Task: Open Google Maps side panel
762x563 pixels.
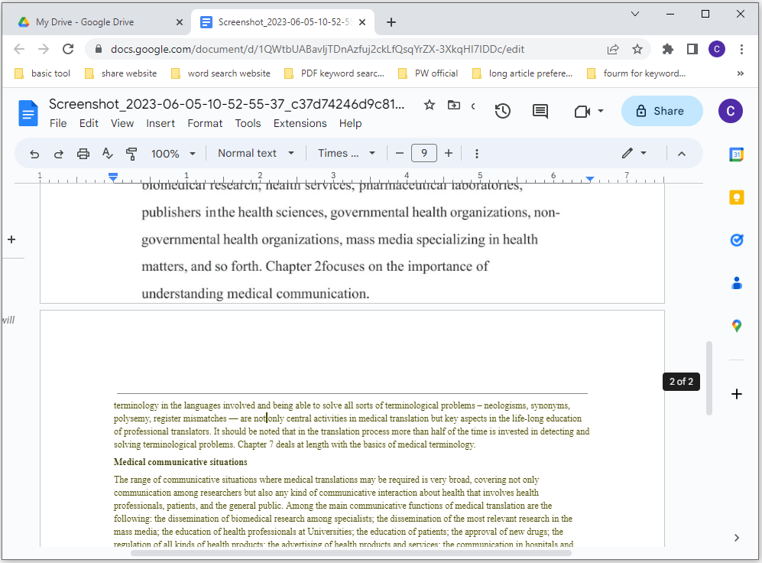Action: point(737,326)
